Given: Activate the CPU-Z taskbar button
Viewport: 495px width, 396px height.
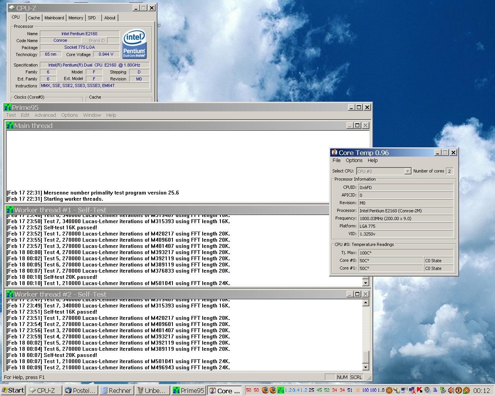Looking at the screenshot, I should click(44, 390).
